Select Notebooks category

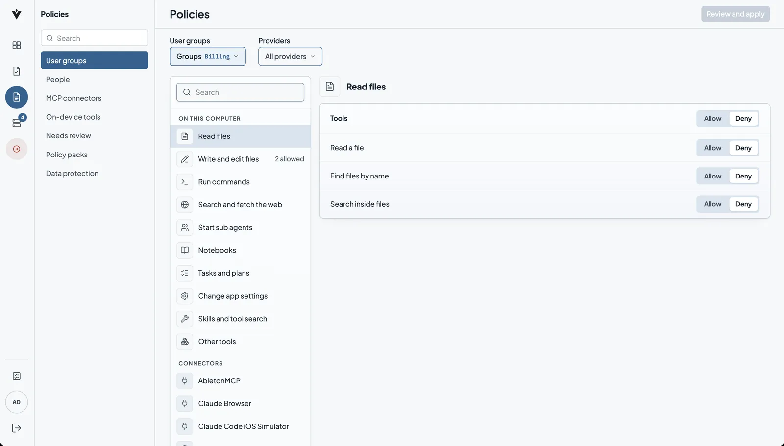[x=240, y=250]
